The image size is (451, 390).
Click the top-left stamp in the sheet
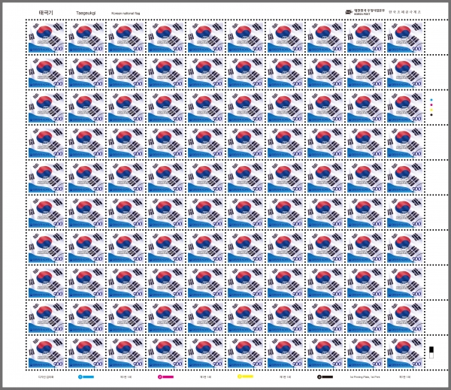tap(46, 38)
